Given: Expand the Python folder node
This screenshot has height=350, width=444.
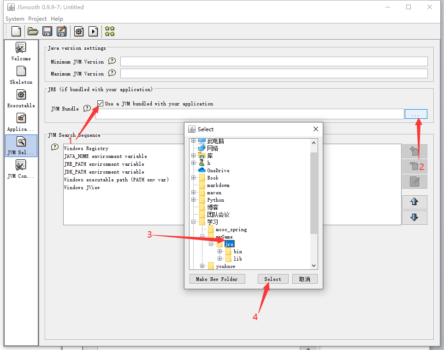Looking at the screenshot, I should coord(193,199).
